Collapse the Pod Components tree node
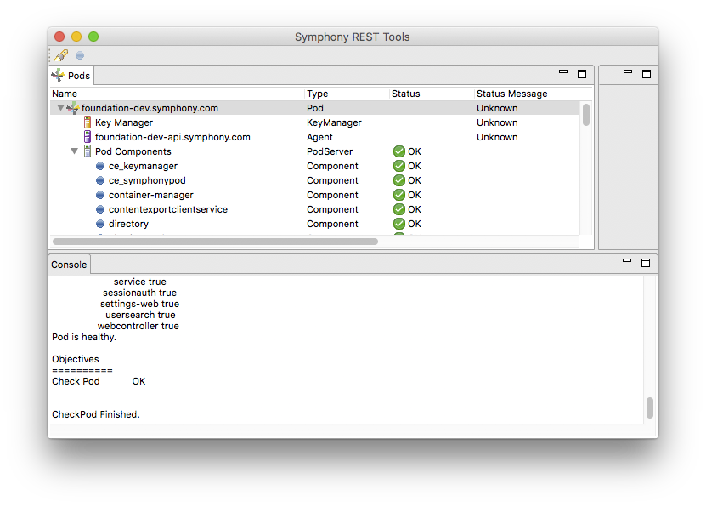The width and height of the screenshot is (706, 507). (74, 151)
